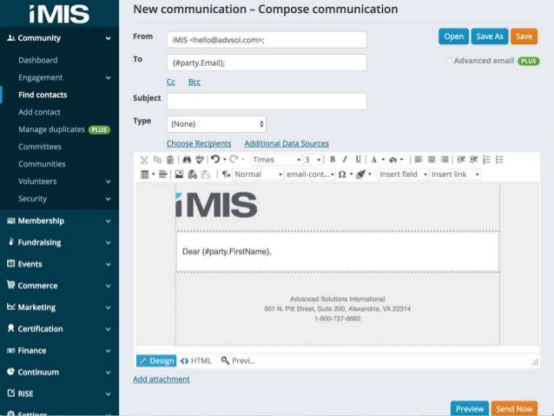Open Find and Replace binoculars icon
The image size is (554, 416).
187,160
